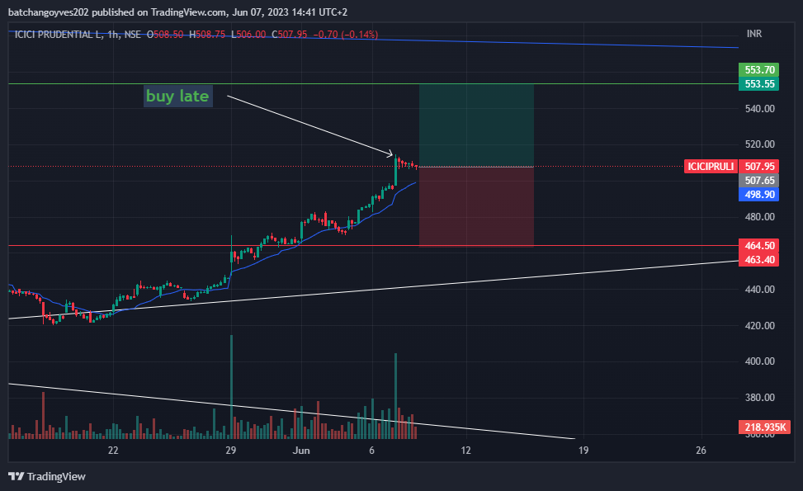The height and width of the screenshot is (491, 803).
Task: Click the change value −0.70 (−0.14%)
Action: click(345, 35)
